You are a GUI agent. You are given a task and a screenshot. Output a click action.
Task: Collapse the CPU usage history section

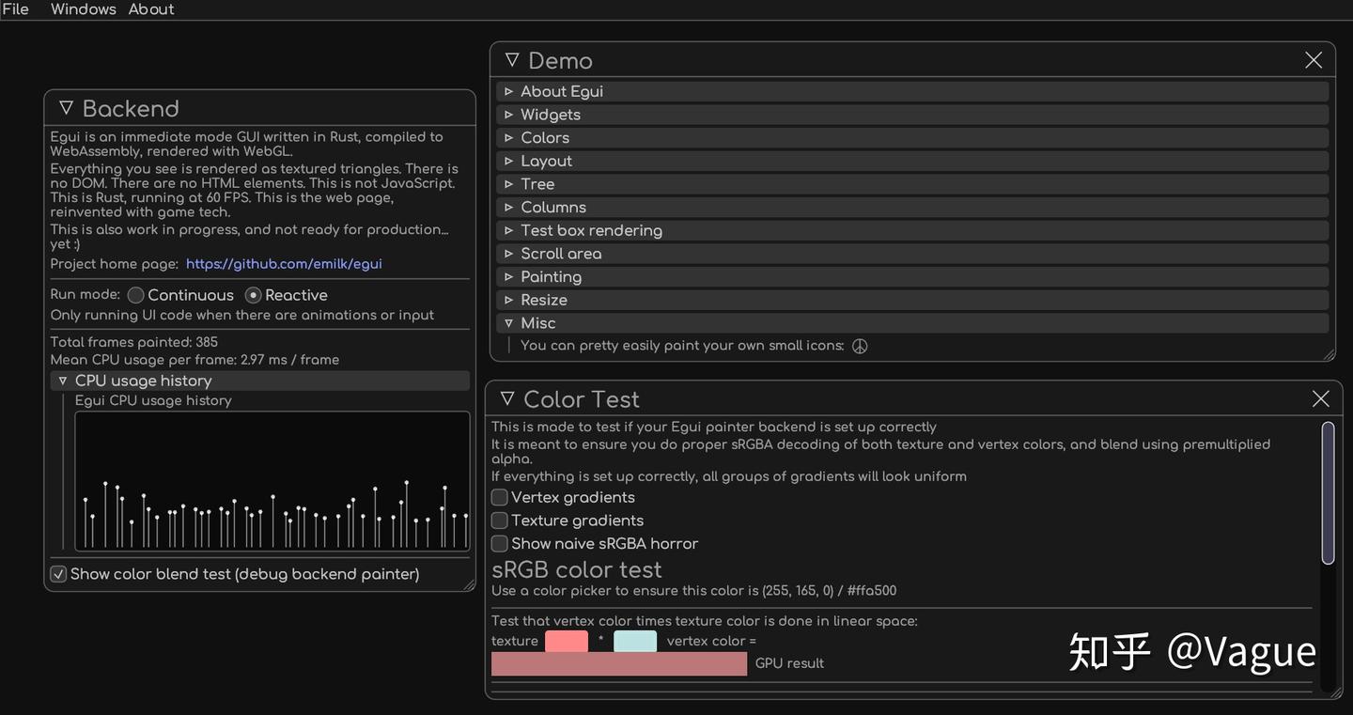[x=260, y=381]
